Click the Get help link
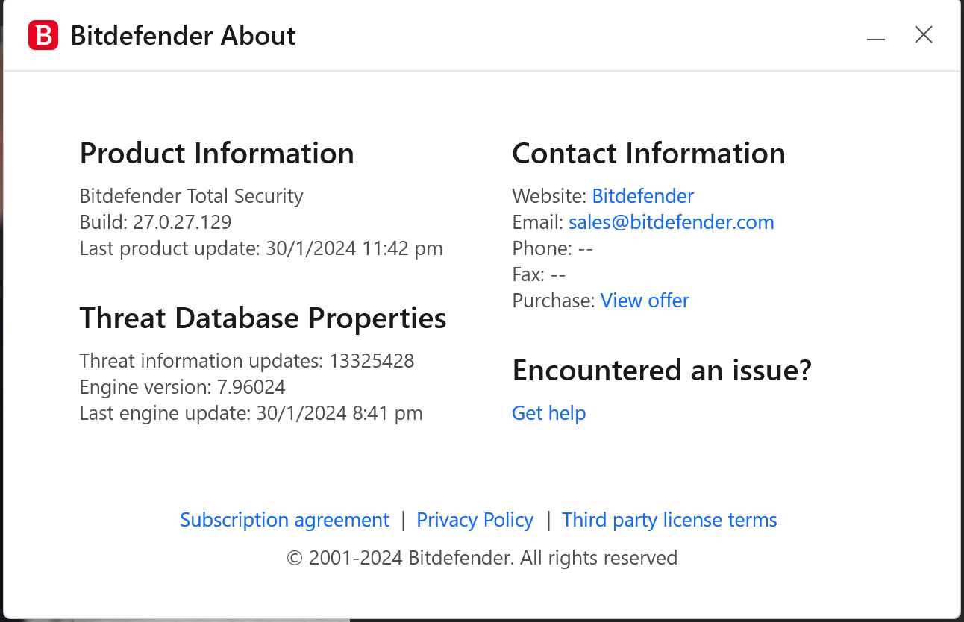 pyautogui.click(x=548, y=413)
